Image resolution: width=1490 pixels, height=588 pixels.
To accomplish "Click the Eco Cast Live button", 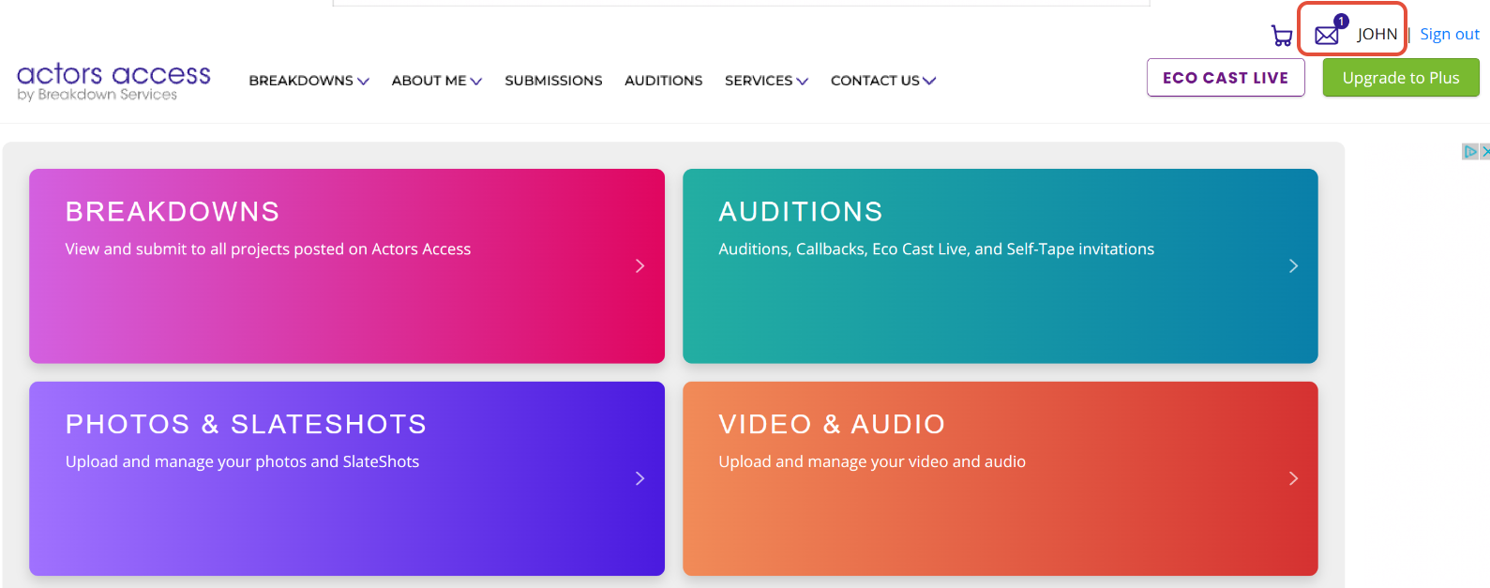I will pos(1226,78).
